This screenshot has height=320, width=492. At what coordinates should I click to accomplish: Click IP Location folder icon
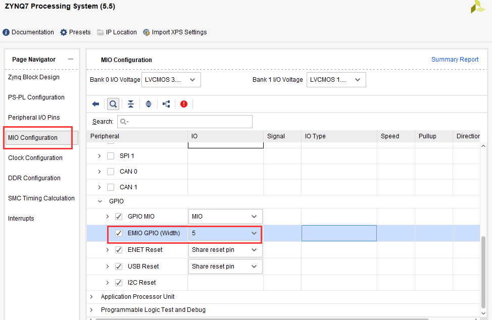[101, 32]
